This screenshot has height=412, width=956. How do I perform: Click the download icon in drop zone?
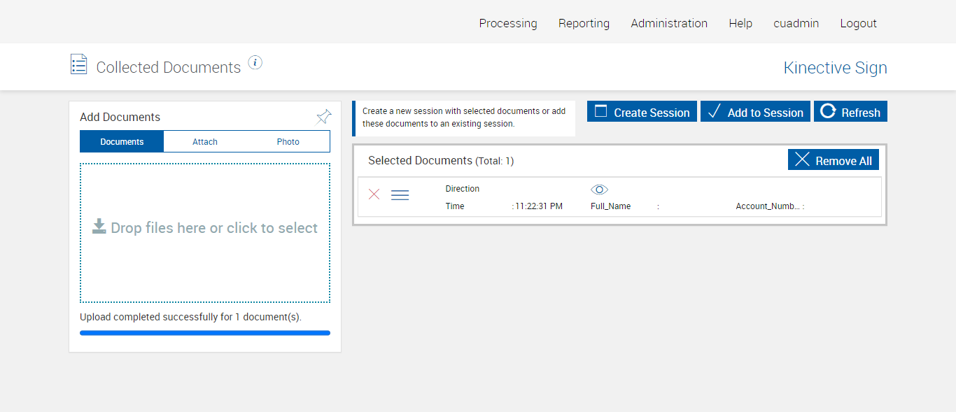(99, 227)
